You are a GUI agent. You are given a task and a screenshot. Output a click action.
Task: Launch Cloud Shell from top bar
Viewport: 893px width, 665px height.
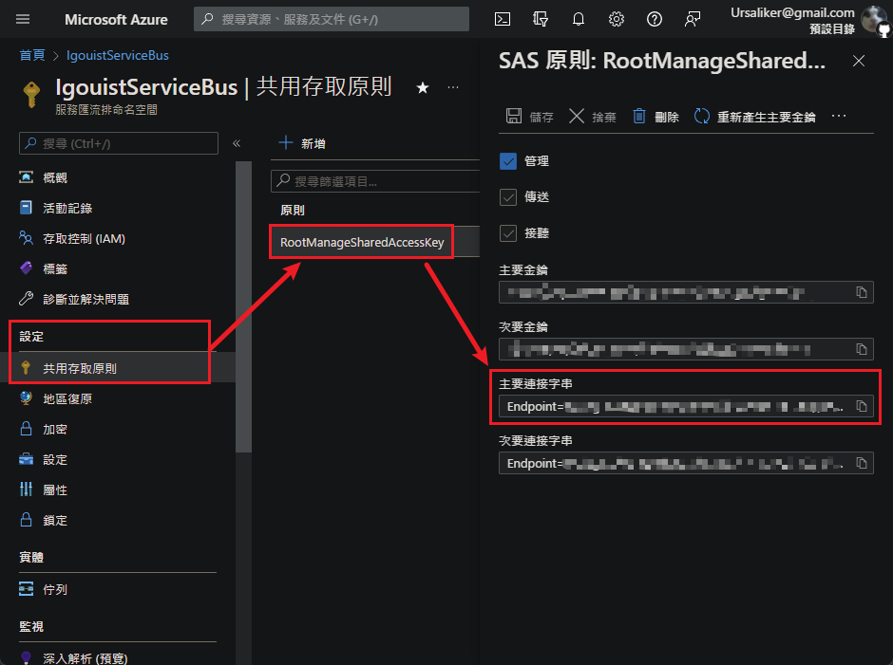pos(503,19)
